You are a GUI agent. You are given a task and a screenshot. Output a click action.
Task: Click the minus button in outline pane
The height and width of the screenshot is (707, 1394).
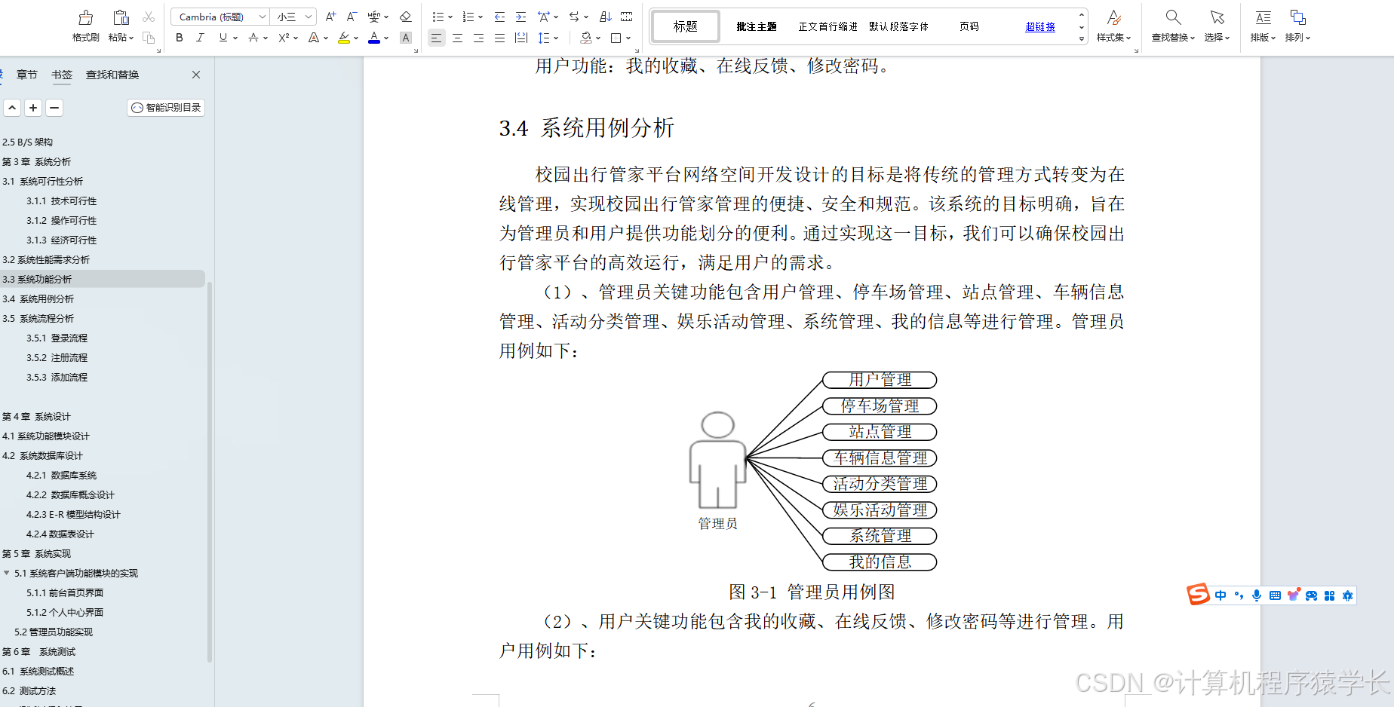point(54,108)
